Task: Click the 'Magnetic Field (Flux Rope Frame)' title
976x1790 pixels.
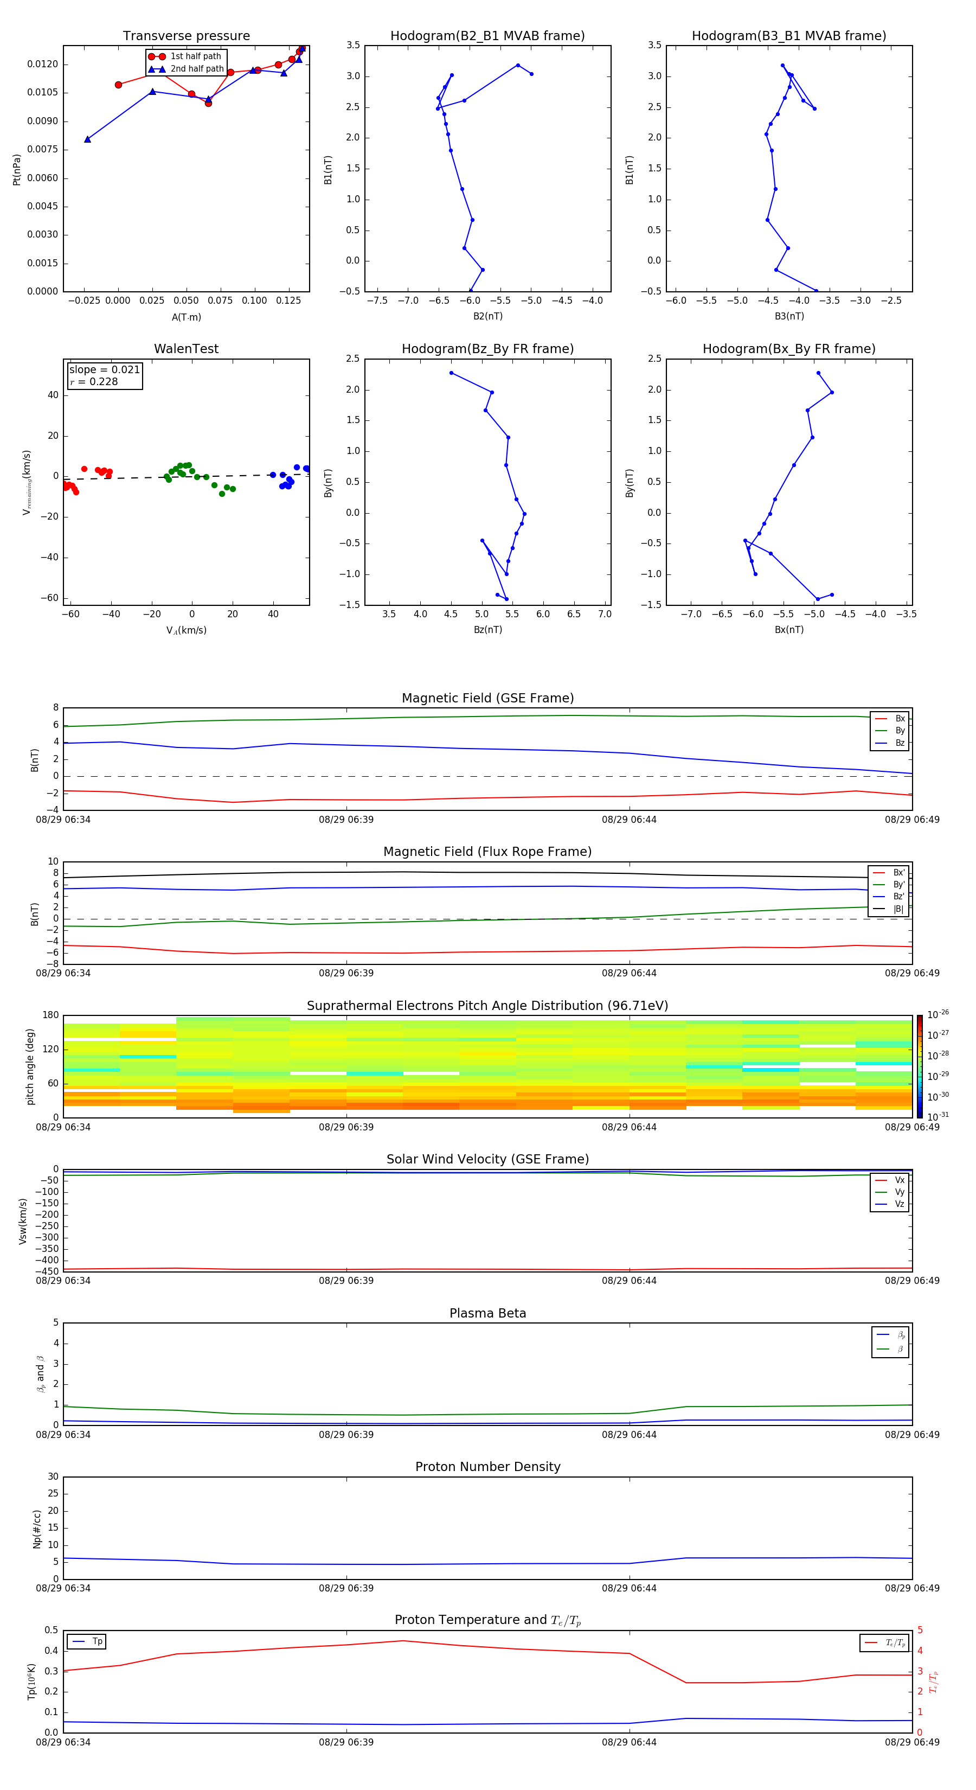Action: 487,852
